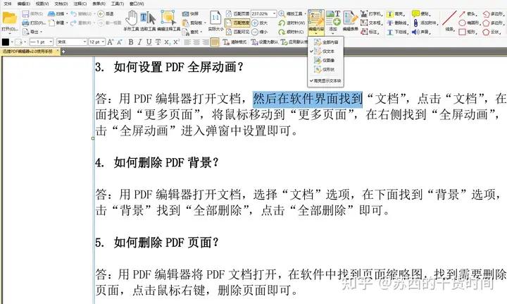507x304 pixels.
Task: Click the sticky note (便贴) icon
Action: [415, 14]
